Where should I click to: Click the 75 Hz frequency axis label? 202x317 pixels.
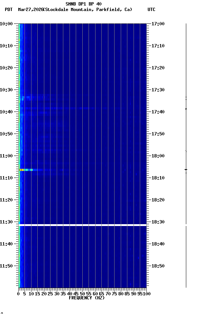coord(114,294)
